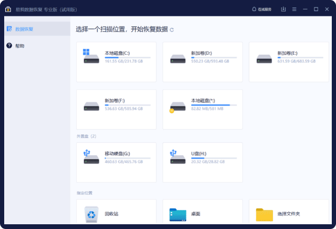Click the blue desktop folder icon
Screen dimensions: 336x229
[x=177, y=215]
